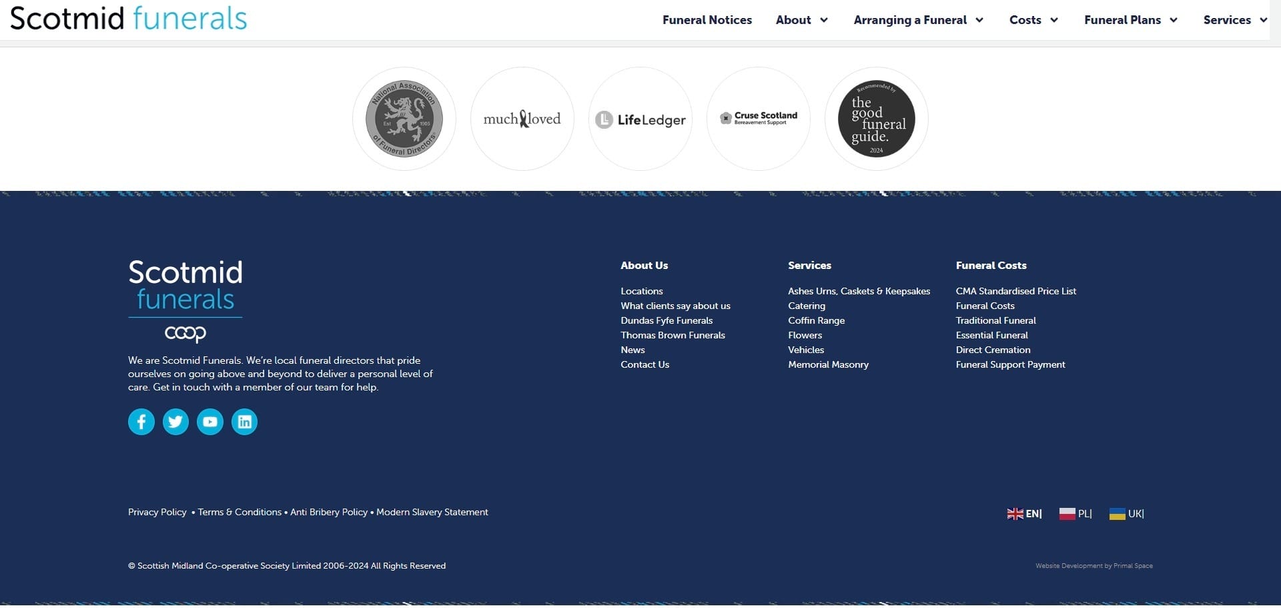Open Funeral Notices in top navigation
The image size is (1281, 608).
point(707,20)
